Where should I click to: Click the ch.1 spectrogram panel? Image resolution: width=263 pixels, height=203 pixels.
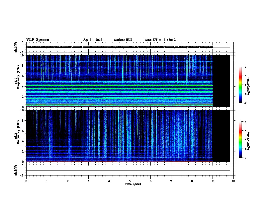click(x=128, y=81)
